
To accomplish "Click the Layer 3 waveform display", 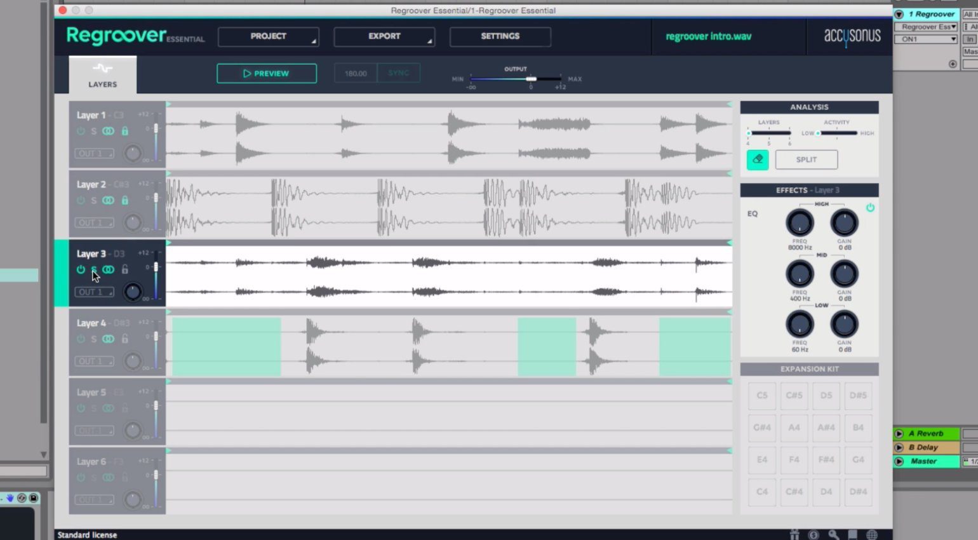I will 449,277.
